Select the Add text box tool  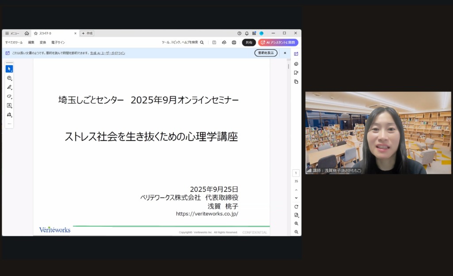coord(9,105)
